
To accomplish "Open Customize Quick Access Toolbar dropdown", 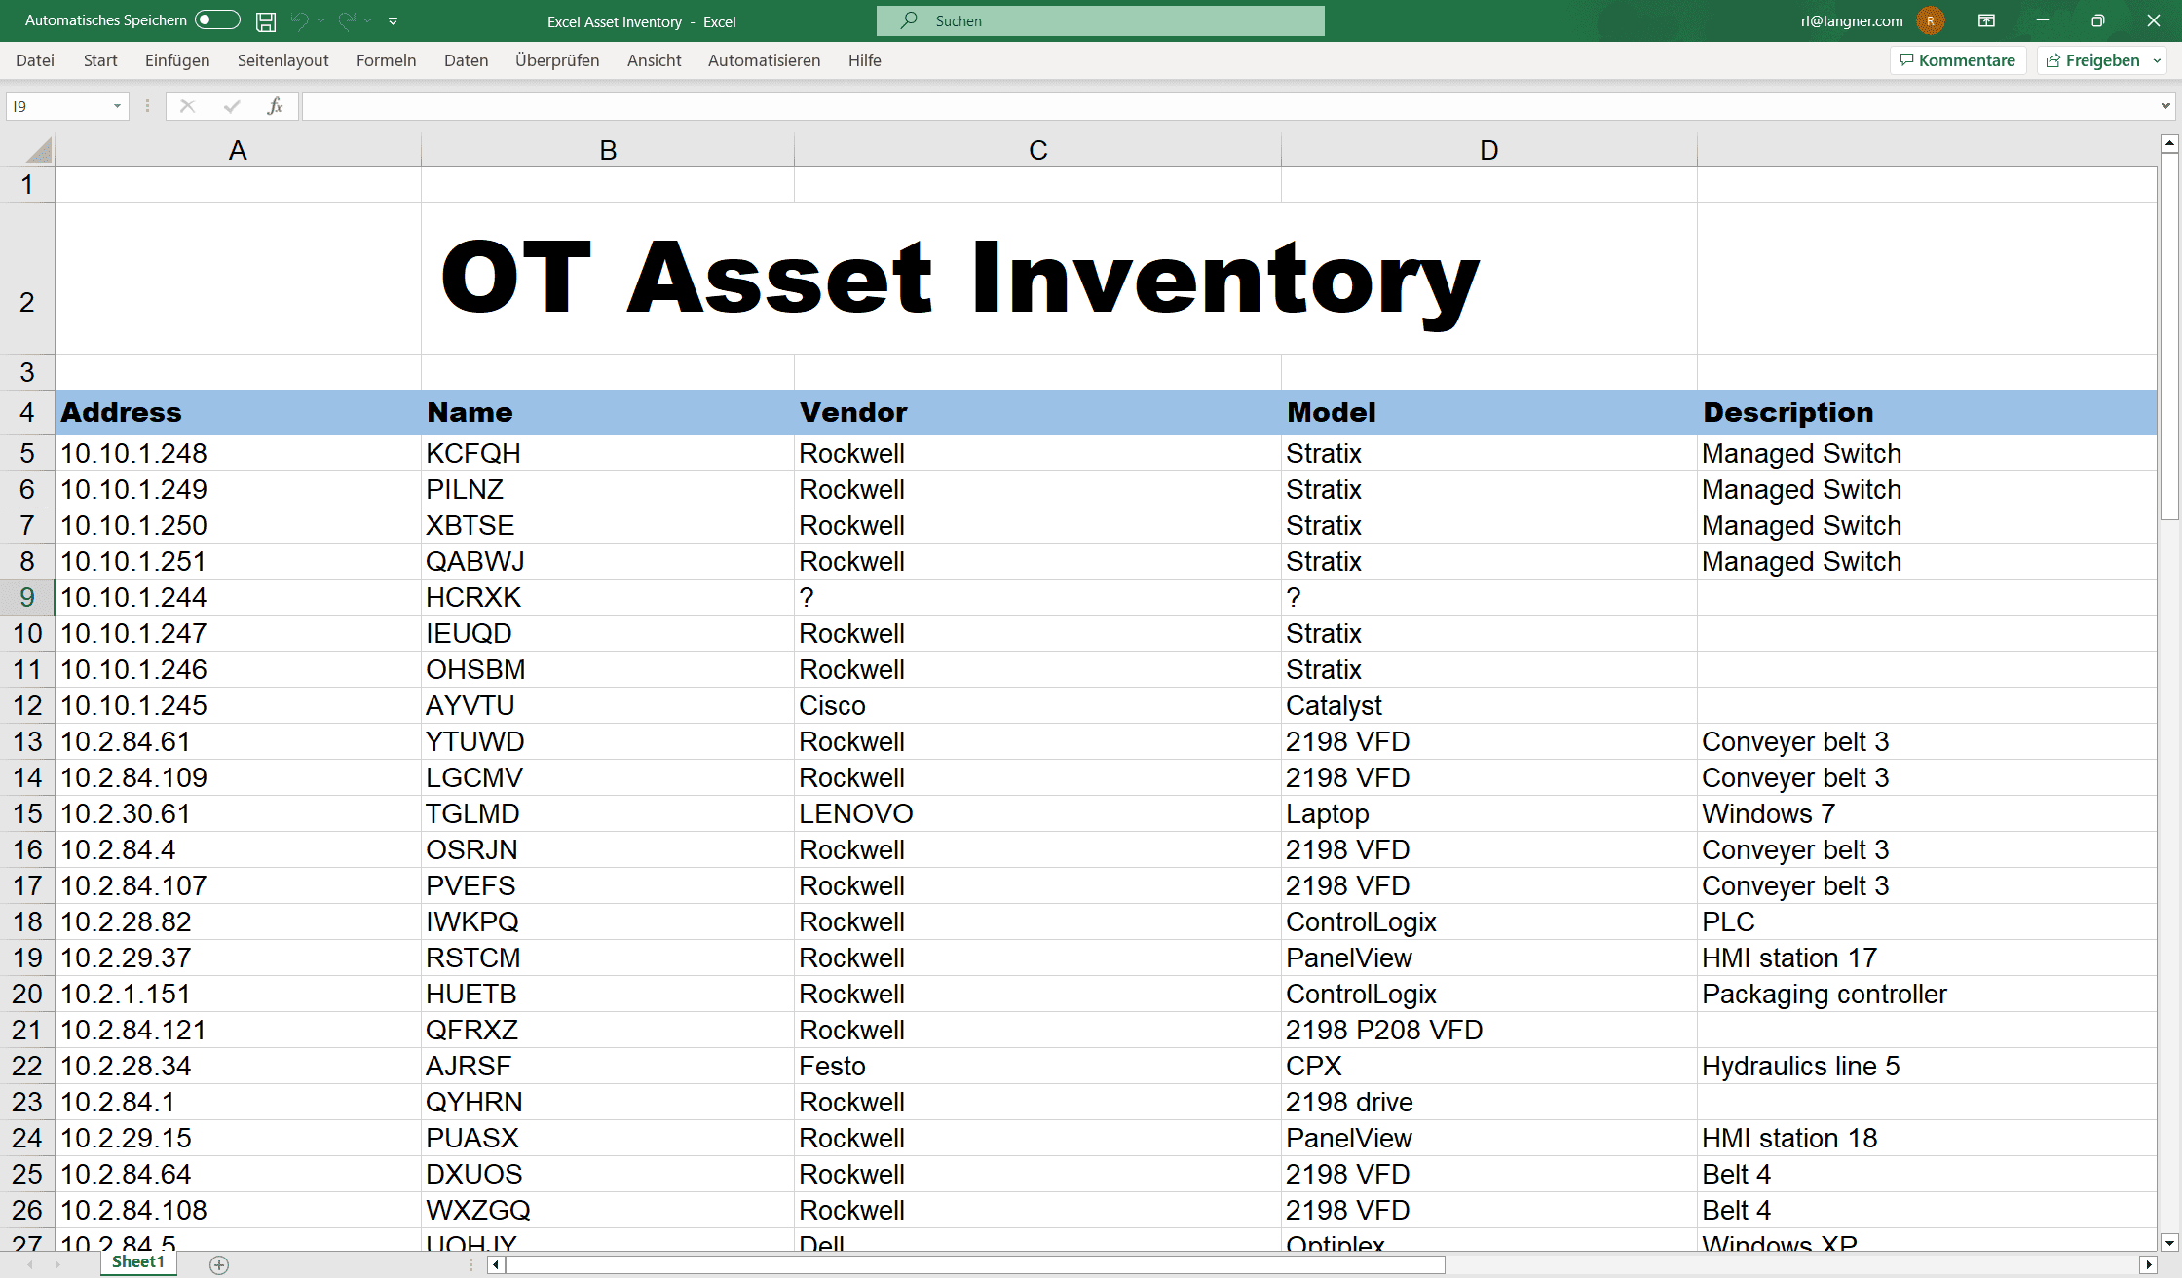I will pos(393,20).
